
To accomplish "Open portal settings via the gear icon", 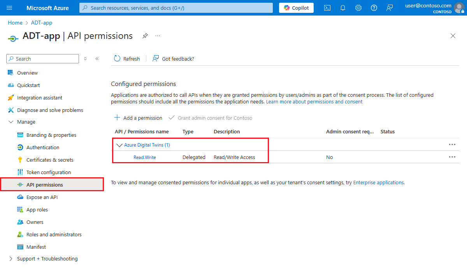I will click(x=358, y=7).
